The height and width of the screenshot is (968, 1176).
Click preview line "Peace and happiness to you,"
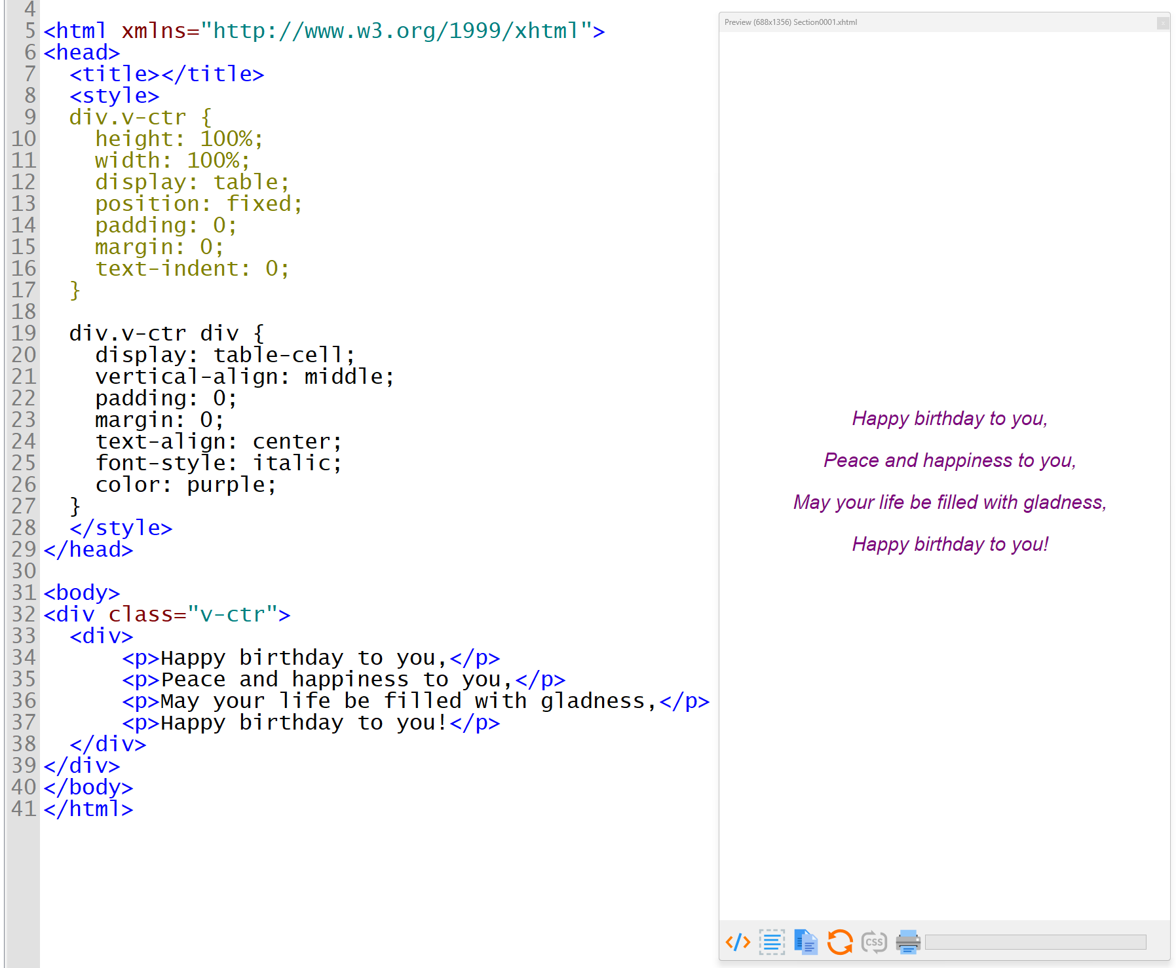(950, 460)
